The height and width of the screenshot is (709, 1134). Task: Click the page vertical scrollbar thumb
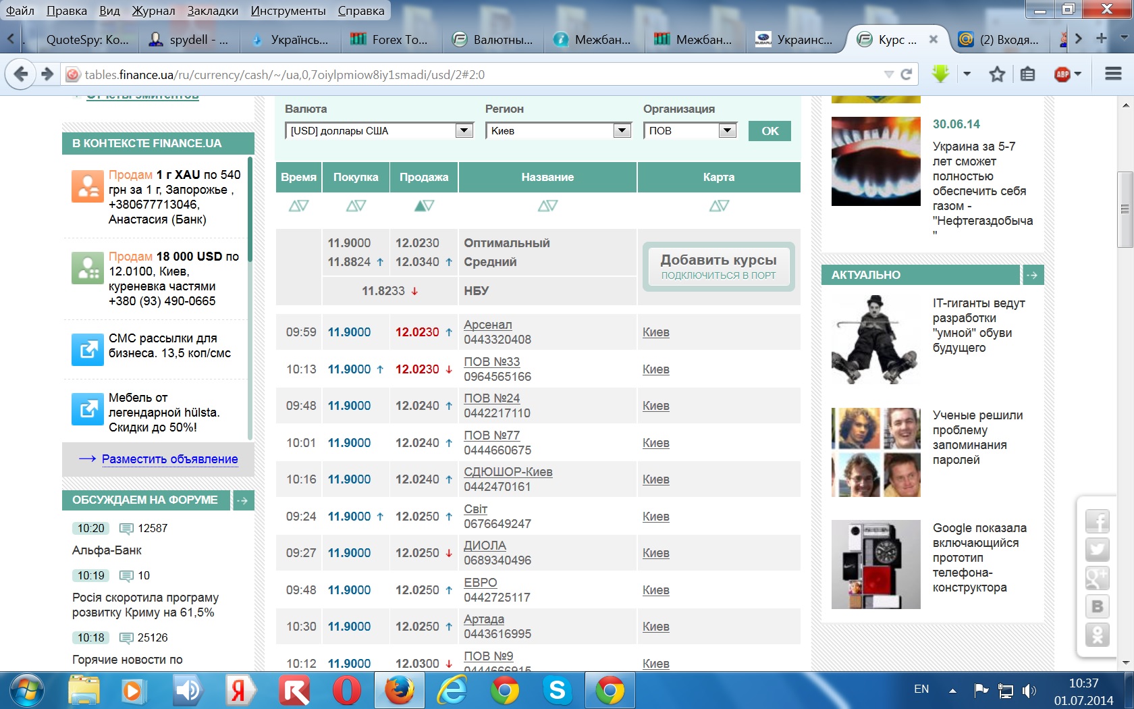pyautogui.click(x=1125, y=209)
